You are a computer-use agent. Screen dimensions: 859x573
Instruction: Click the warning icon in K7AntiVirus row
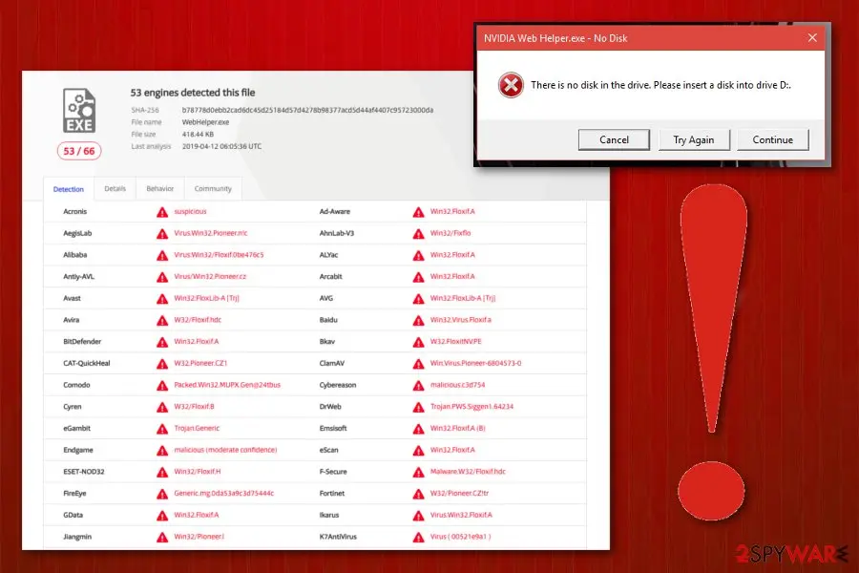click(x=419, y=538)
